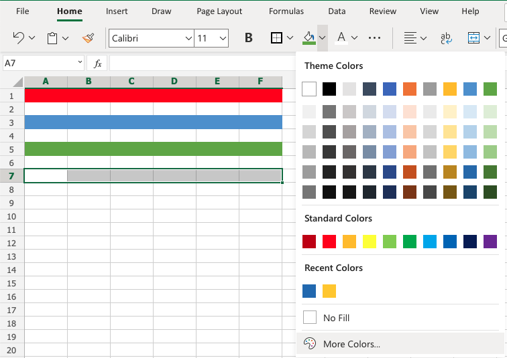
Task: Click the Undo icon
Action: 19,38
